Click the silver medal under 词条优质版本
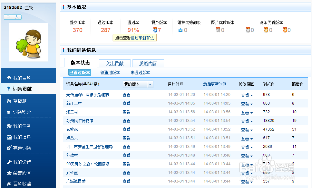 [248, 30]
